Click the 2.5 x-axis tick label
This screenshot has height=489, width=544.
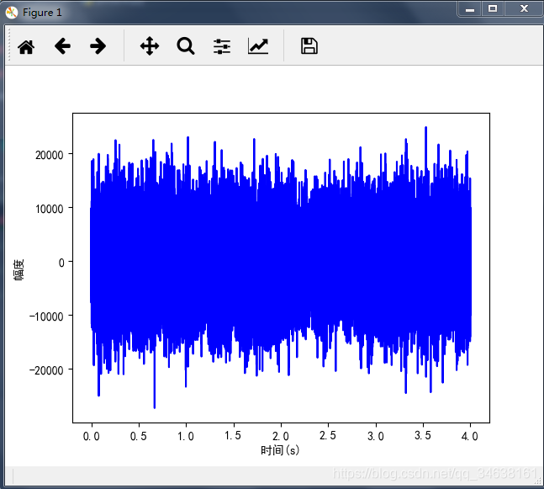(x=328, y=435)
